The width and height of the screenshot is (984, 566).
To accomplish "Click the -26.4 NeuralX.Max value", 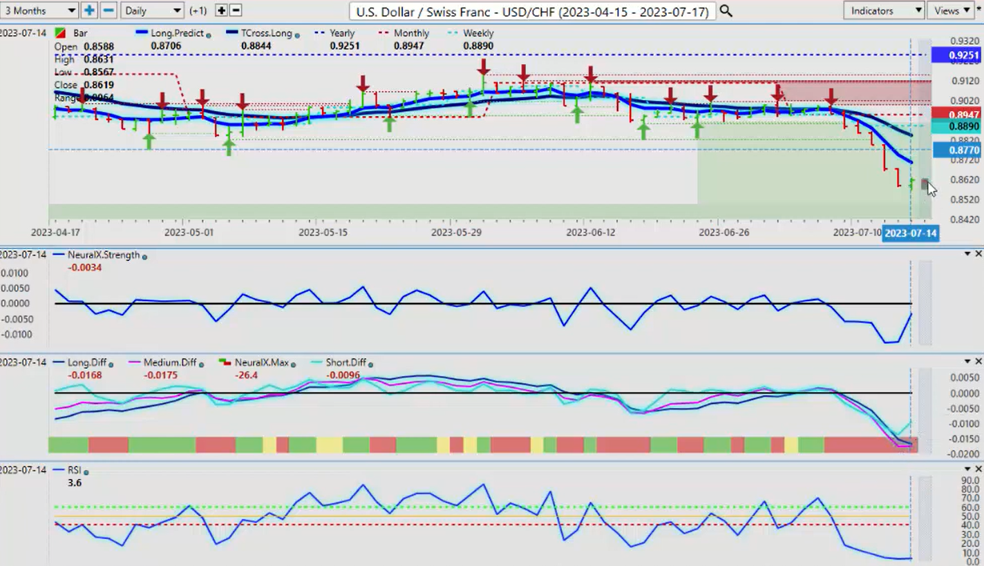I will 247,375.
